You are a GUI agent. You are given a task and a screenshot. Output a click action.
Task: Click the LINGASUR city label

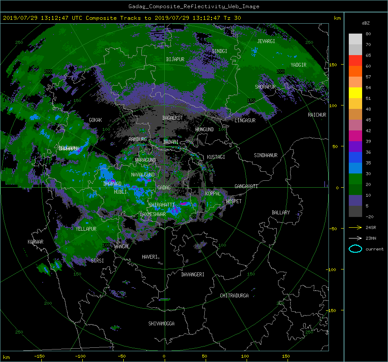tap(245, 121)
